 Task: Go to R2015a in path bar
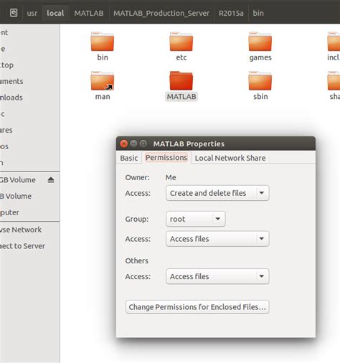[x=231, y=13]
